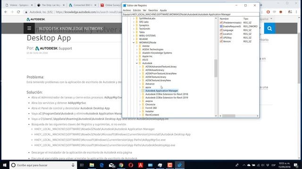Expand the Adobe registry key
Image resolution: width=302 pixels, height=169 pixels.
point(137,46)
